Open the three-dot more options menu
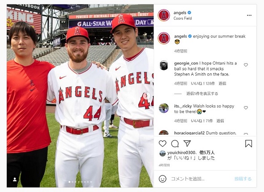 coord(249,15)
